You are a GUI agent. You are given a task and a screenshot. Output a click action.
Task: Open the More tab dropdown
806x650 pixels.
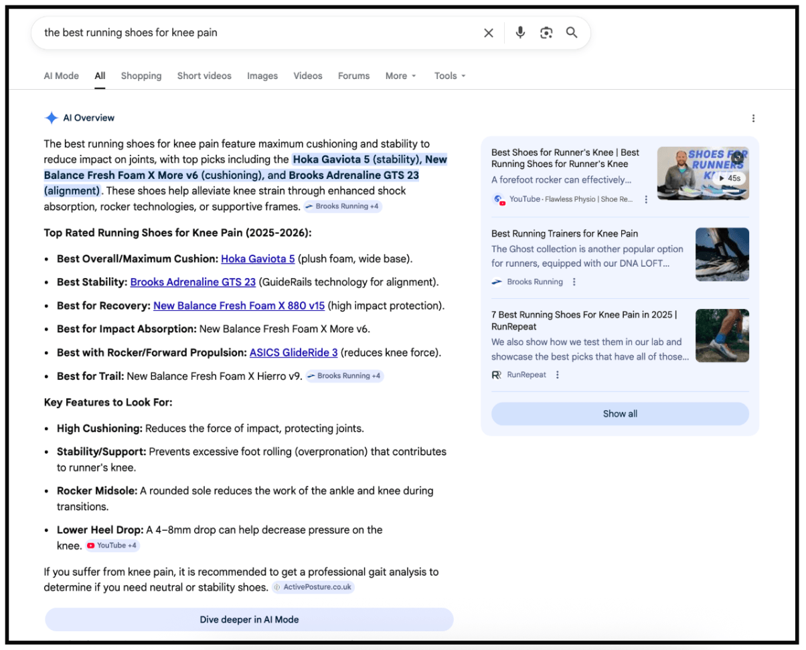point(400,76)
